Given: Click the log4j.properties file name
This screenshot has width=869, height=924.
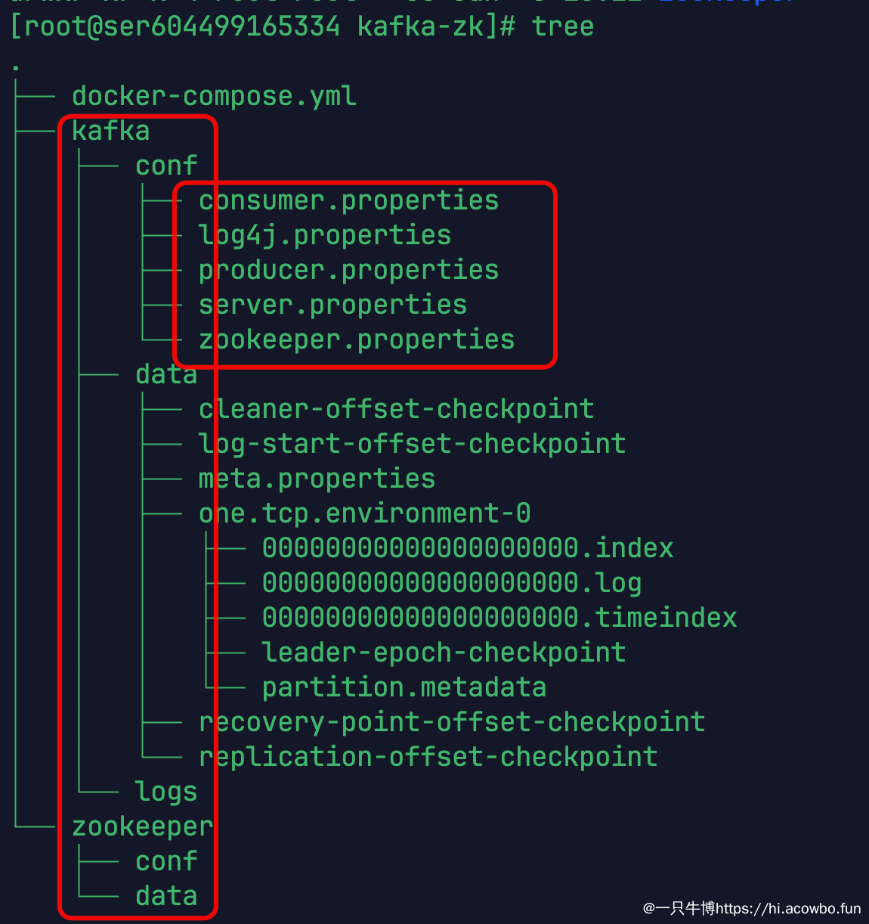Looking at the screenshot, I should [x=325, y=235].
